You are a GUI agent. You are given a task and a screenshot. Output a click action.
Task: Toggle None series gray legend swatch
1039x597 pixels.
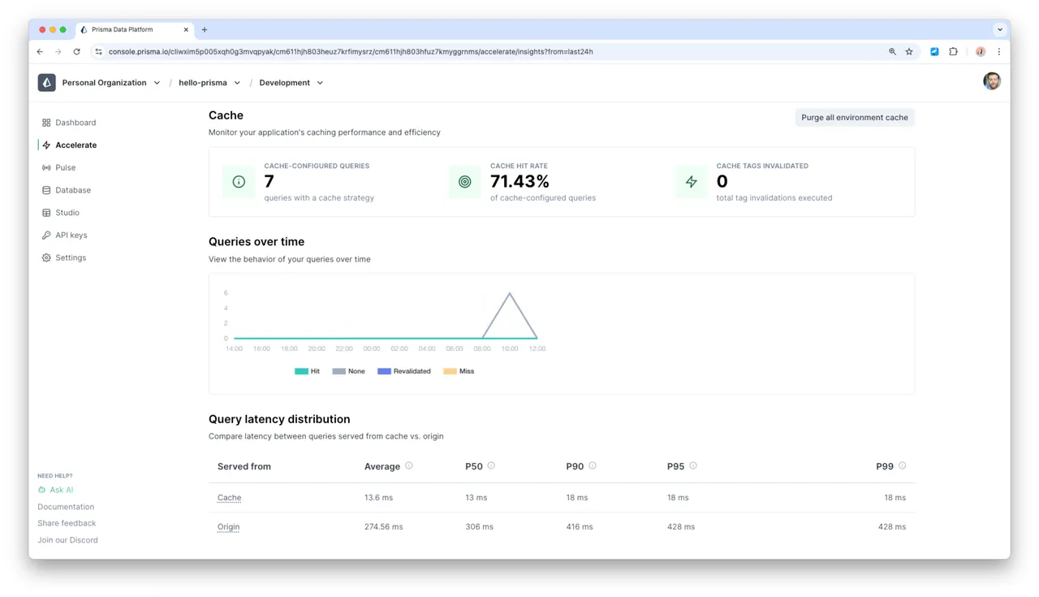point(338,371)
